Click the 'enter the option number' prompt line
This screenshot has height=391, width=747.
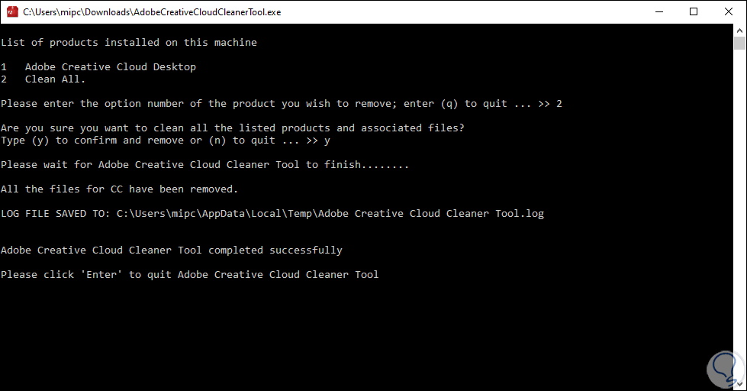pos(281,104)
